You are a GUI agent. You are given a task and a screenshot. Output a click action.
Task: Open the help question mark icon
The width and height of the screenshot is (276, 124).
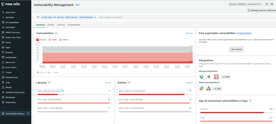tap(267, 4)
